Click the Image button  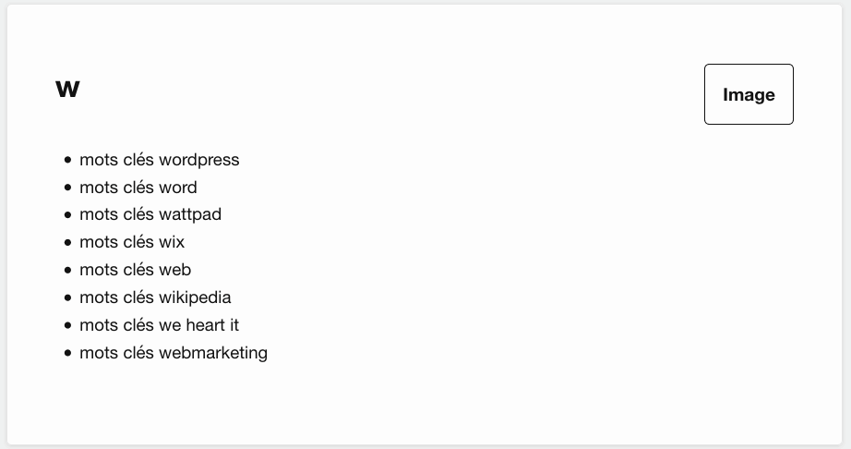click(x=749, y=94)
